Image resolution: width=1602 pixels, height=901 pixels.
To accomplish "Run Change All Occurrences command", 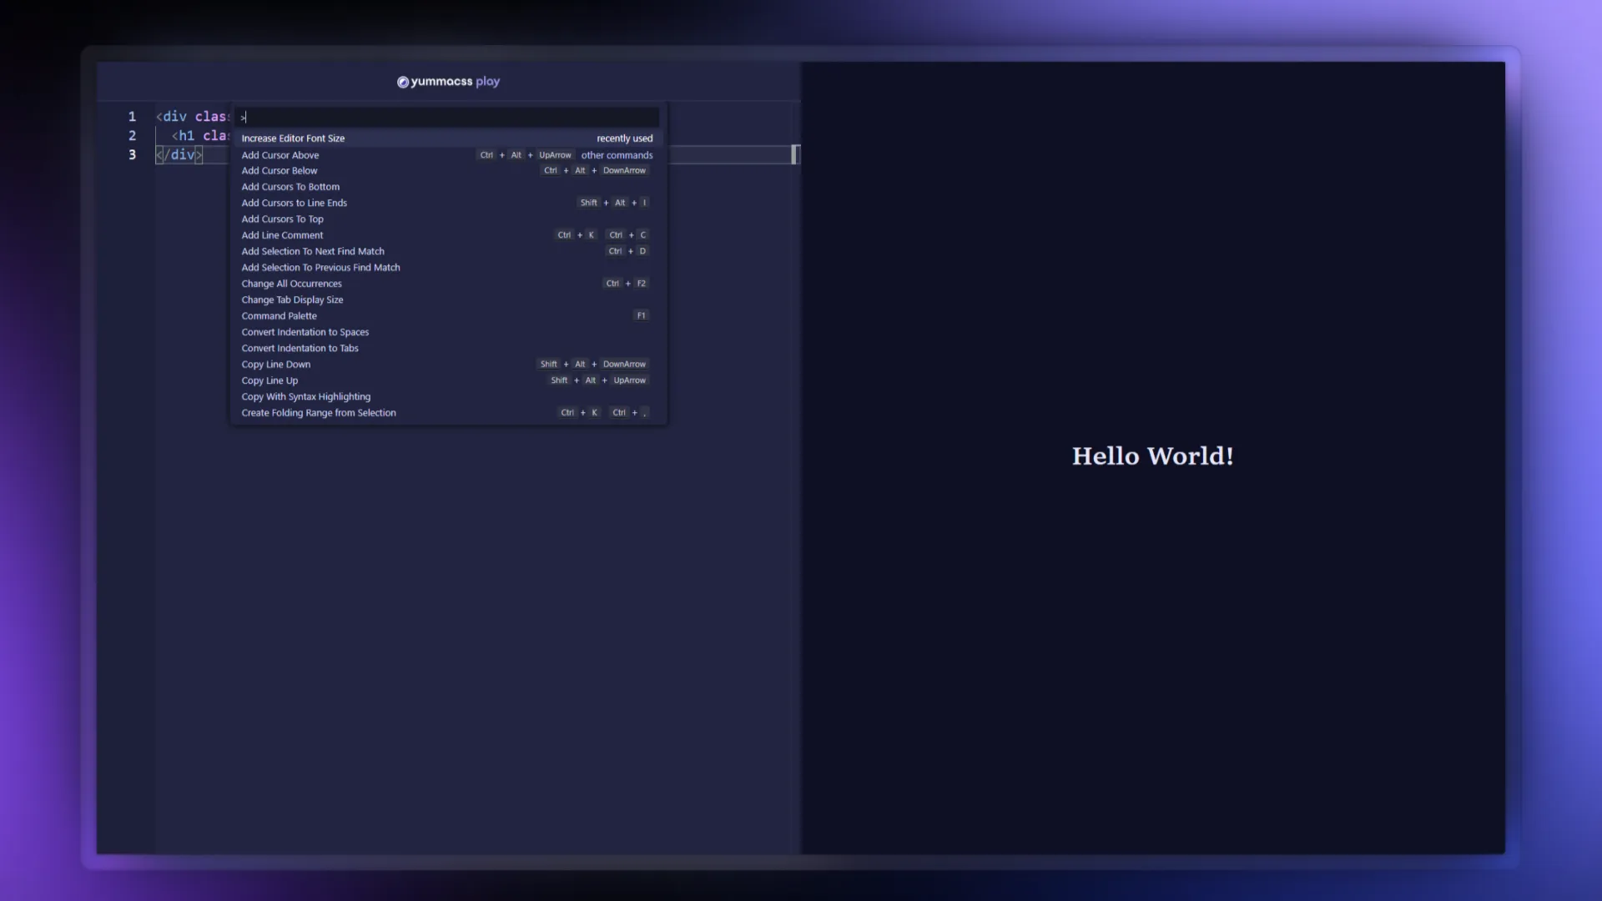I will click(449, 284).
